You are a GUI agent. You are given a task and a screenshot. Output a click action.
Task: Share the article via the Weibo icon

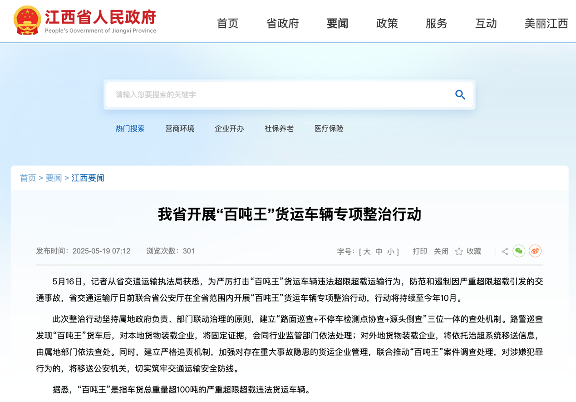click(535, 251)
